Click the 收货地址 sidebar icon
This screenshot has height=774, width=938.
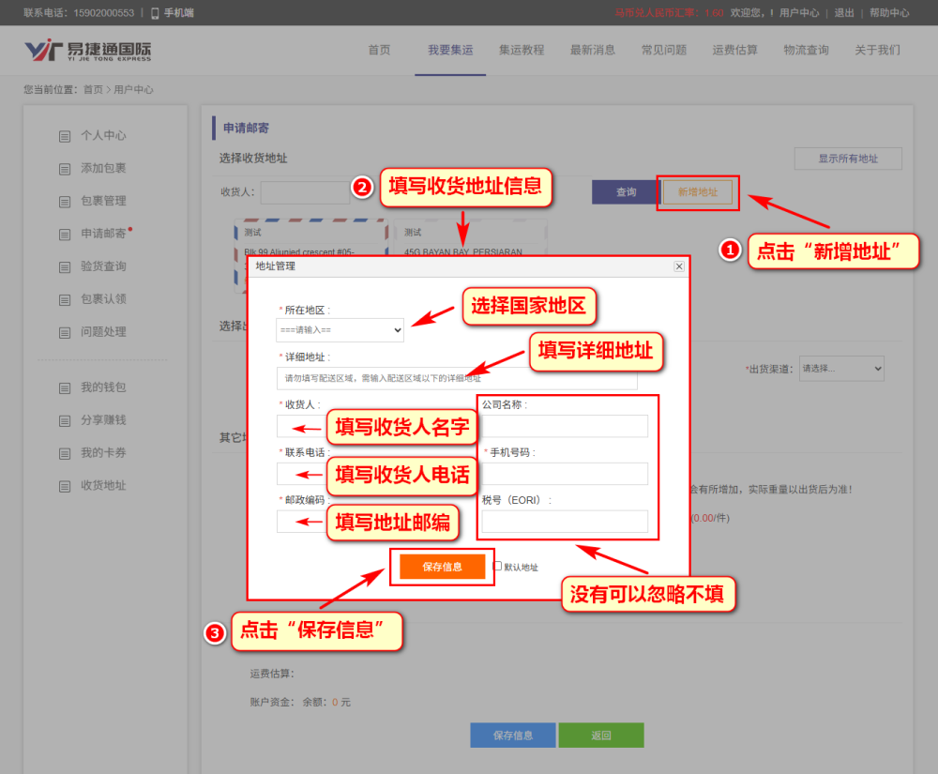pos(65,486)
